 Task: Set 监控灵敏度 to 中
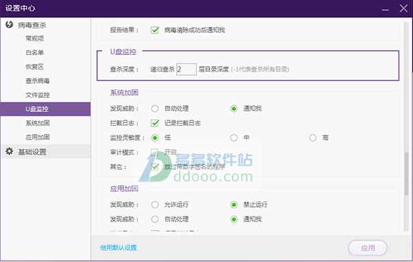[x=233, y=138]
